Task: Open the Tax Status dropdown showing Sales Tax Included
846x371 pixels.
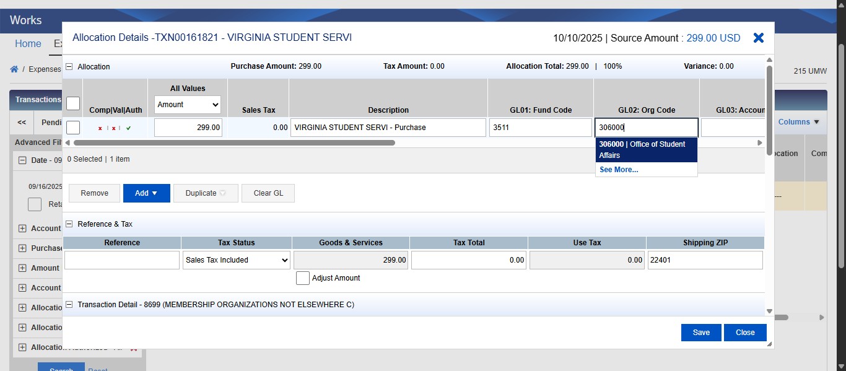Action: click(236, 260)
